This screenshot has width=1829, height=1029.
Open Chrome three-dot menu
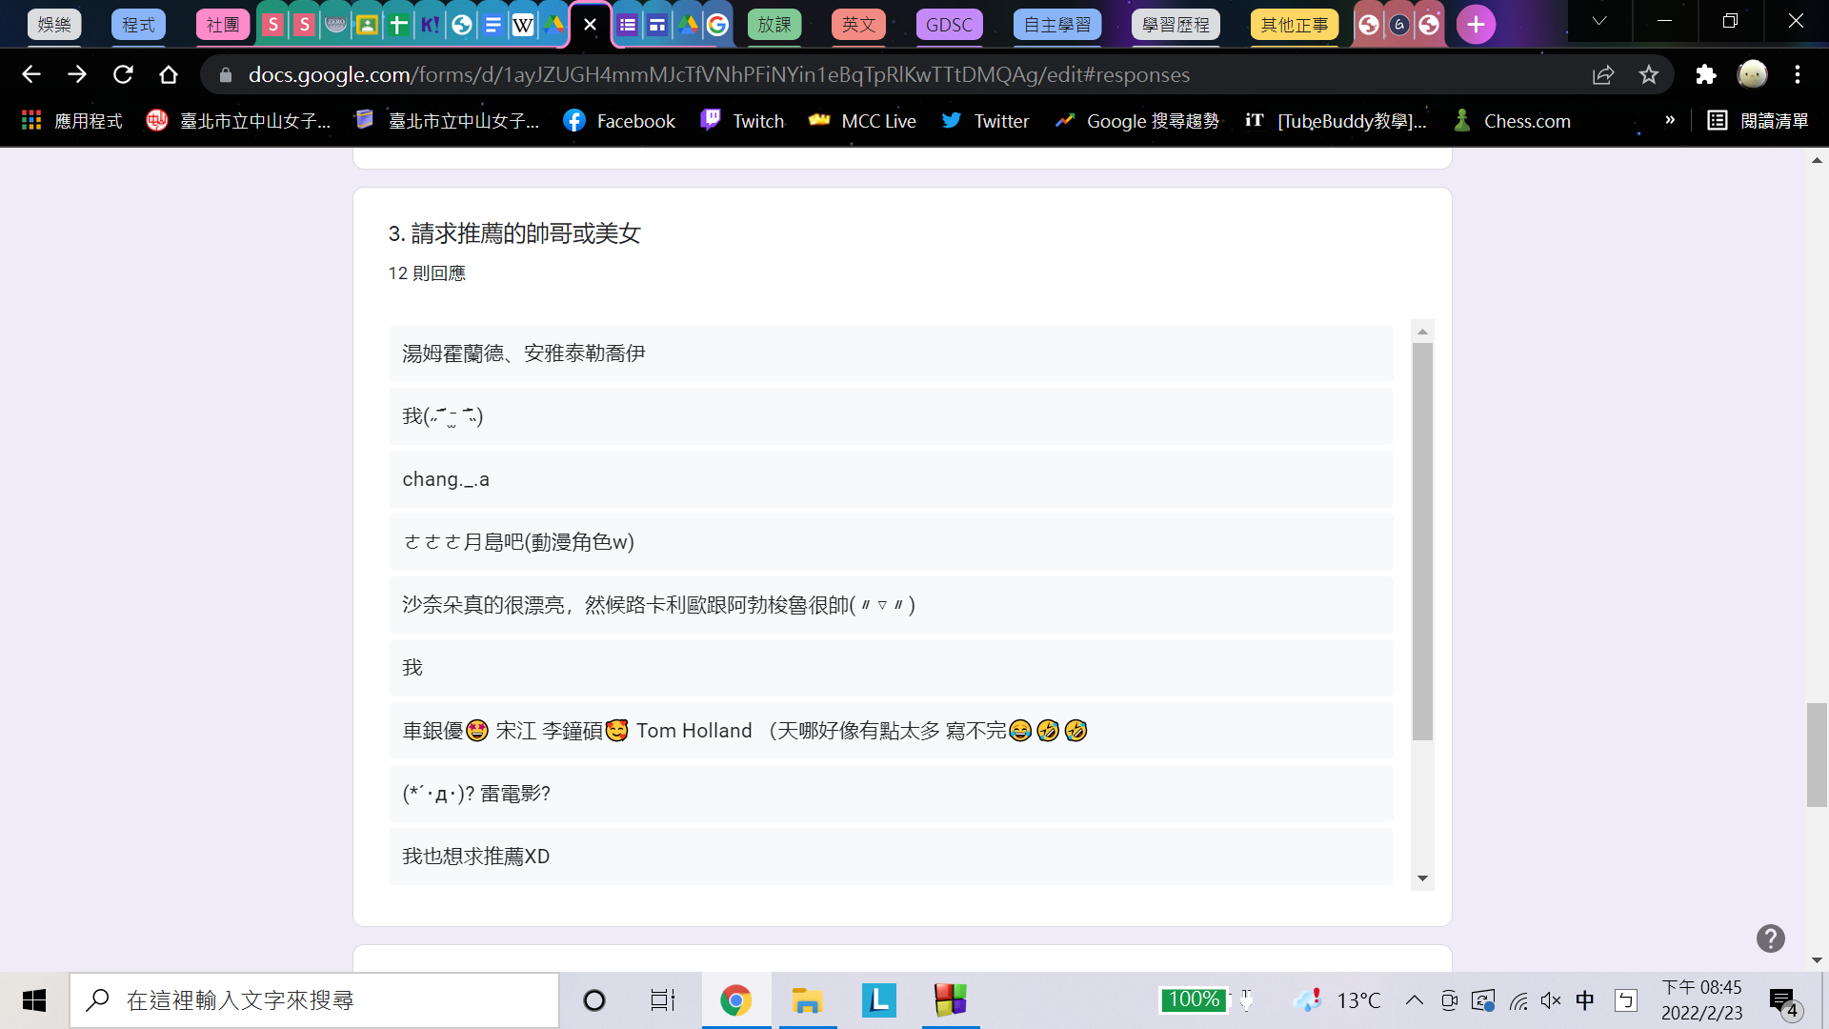tap(1798, 74)
